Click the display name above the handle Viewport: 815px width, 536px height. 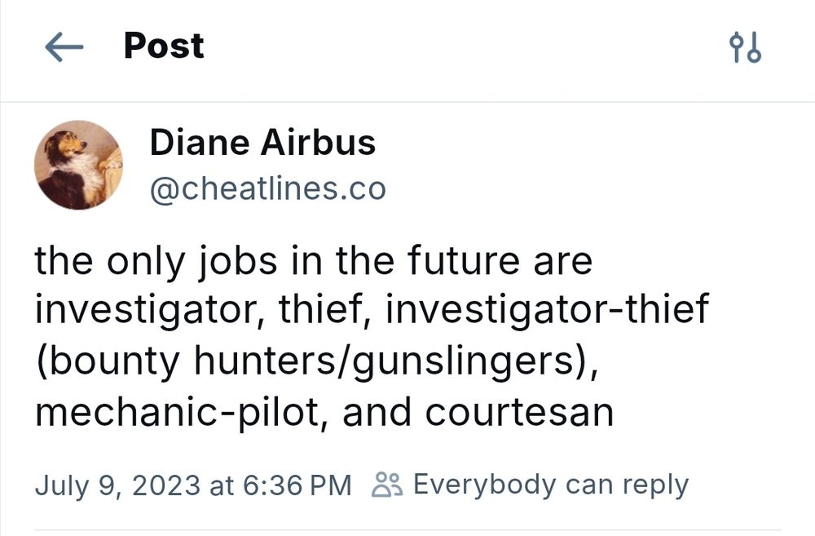tap(262, 143)
